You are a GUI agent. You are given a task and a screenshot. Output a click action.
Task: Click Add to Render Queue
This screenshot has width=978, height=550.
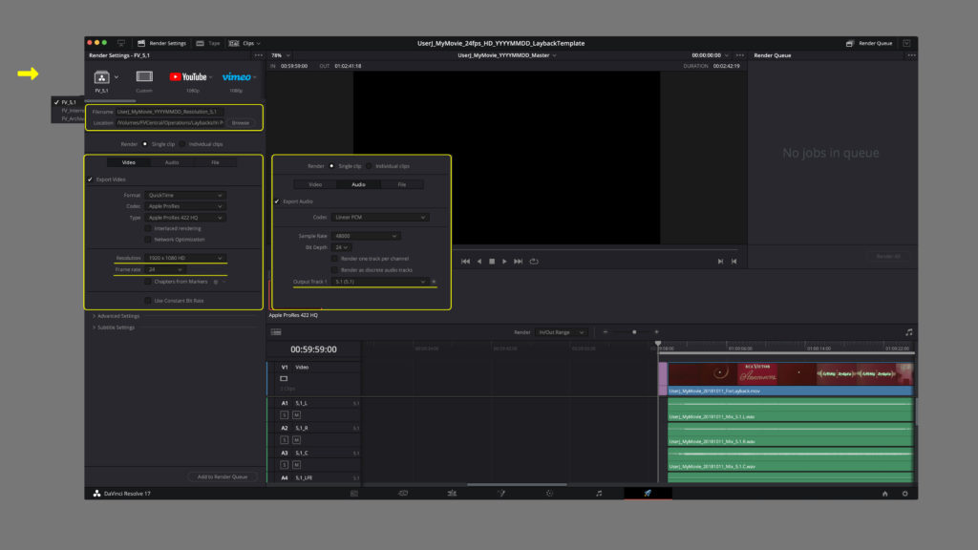coord(222,477)
